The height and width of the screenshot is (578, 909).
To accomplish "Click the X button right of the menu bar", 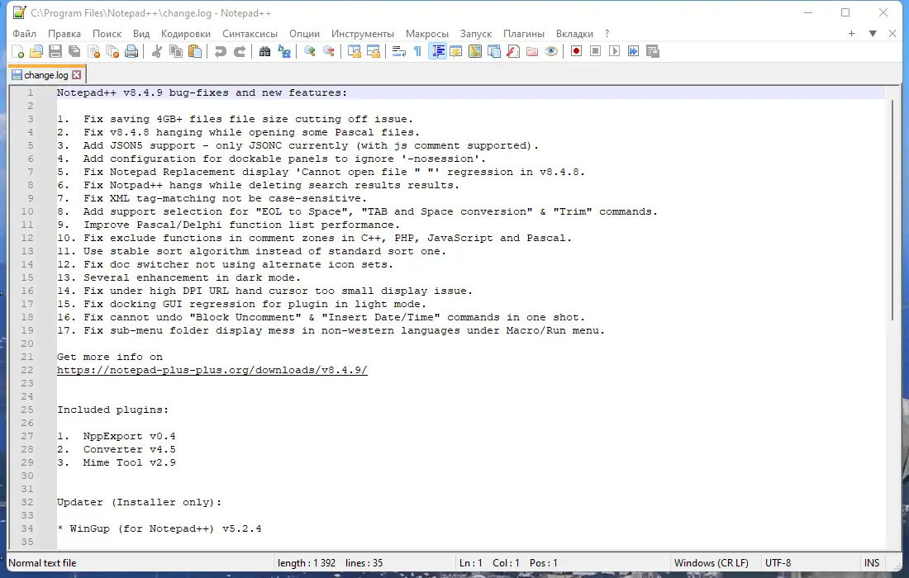I will click(x=892, y=34).
